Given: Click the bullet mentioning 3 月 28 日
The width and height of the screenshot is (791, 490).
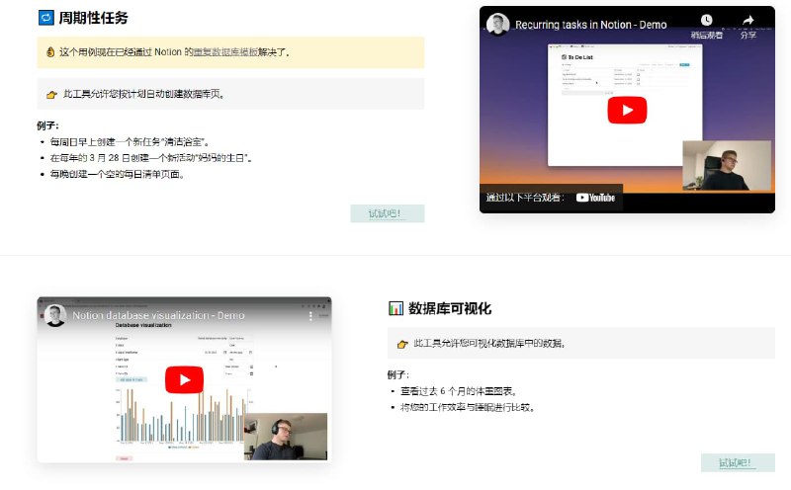Looking at the screenshot, I should (x=151, y=158).
